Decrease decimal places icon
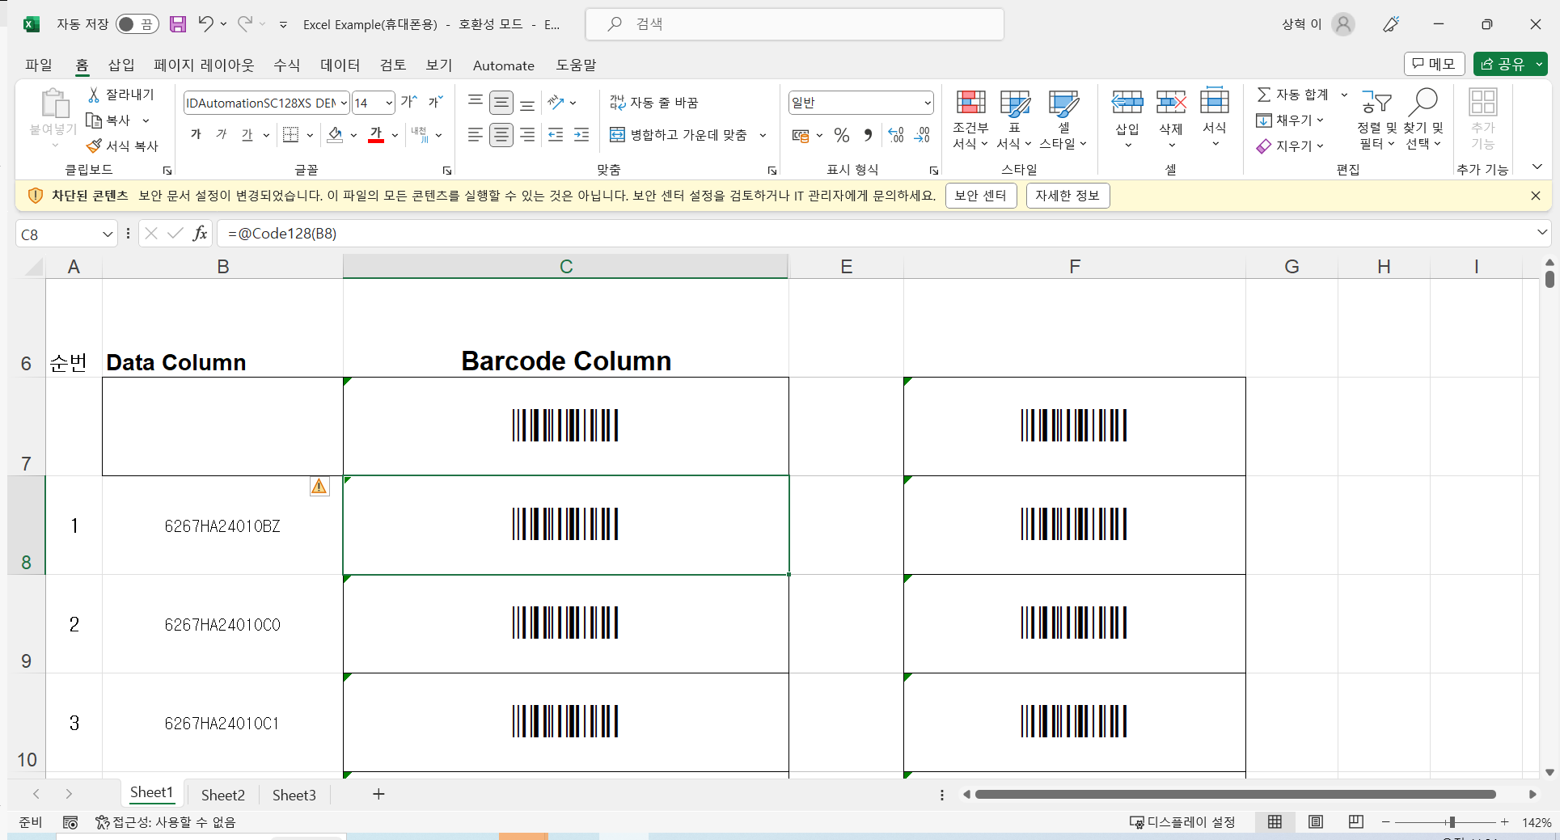Viewport: 1560px width, 840px height. pyautogui.click(x=922, y=135)
